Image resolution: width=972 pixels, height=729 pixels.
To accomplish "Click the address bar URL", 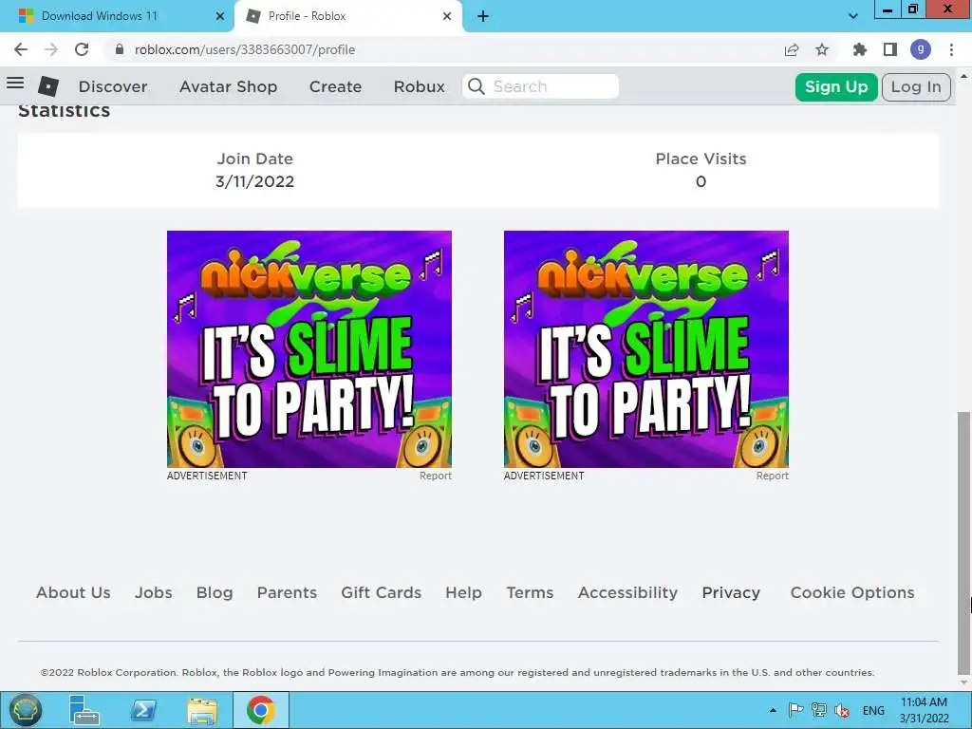I will [245, 49].
